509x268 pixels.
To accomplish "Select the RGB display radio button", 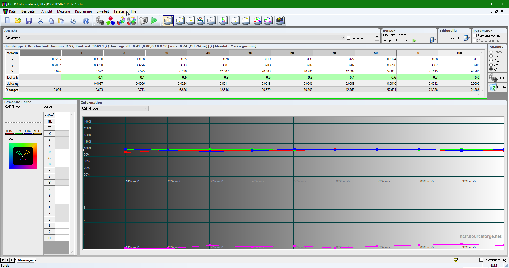I will [491, 56].
